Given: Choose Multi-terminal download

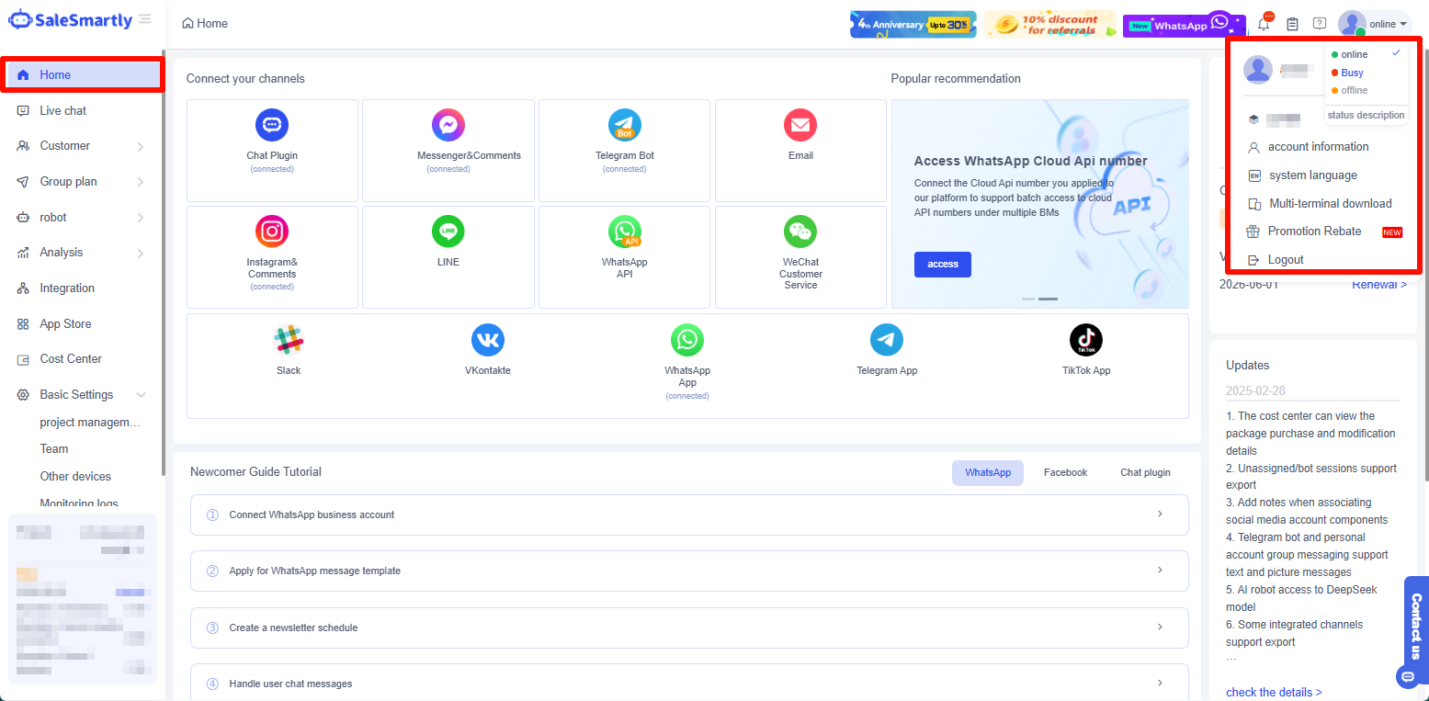Looking at the screenshot, I should coord(1330,204).
